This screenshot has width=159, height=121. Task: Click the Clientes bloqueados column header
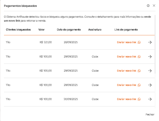click(18, 30)
